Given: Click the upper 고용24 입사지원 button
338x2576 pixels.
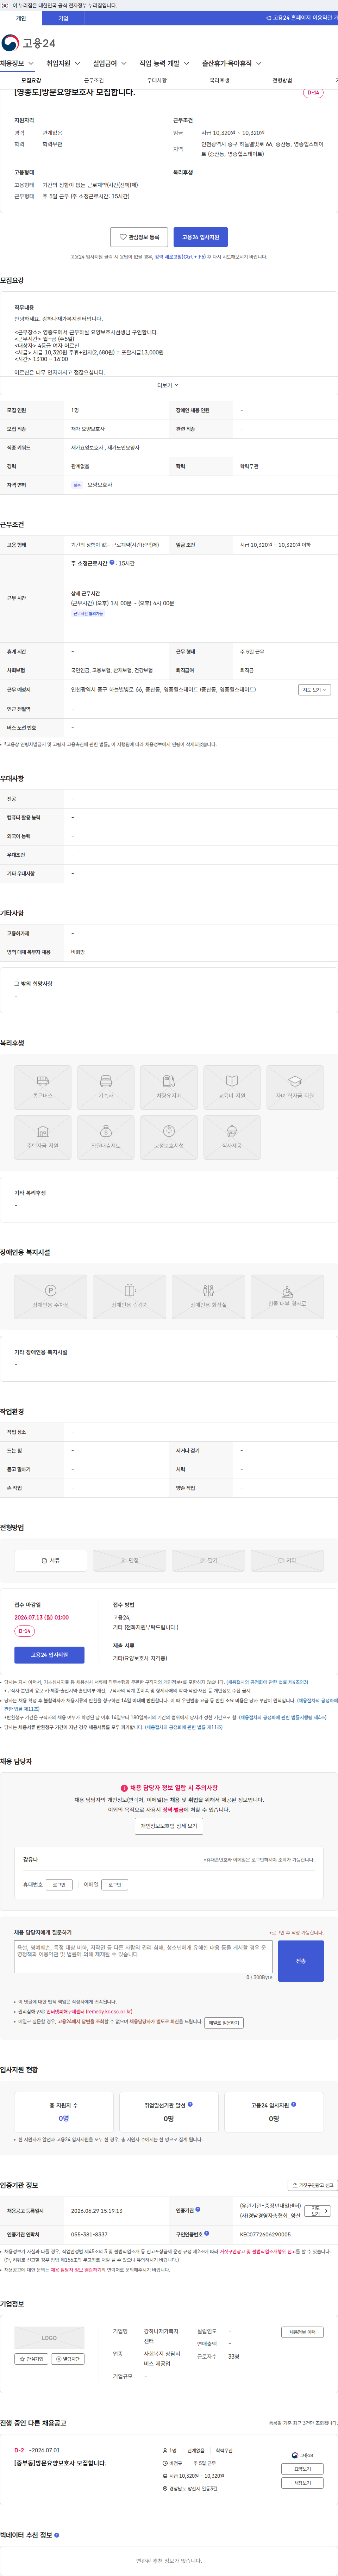Looking at the screenshot, I should (x=201, y=237).
